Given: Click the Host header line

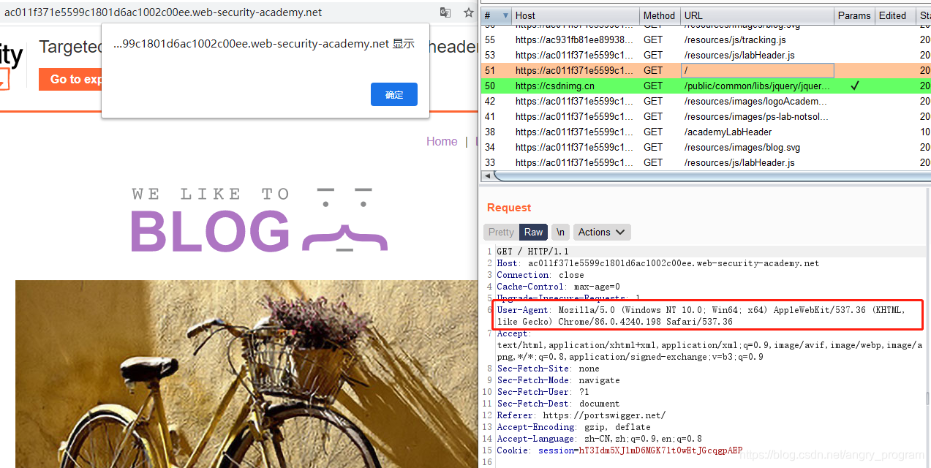Looking at the screenshot, I should coord(657,263).
